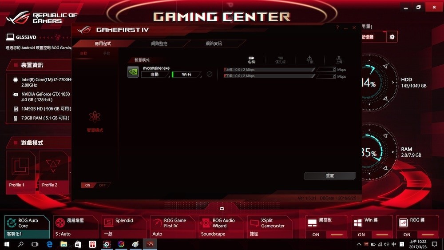Sort the app list by 名稱
Image resolution: width=444 pixels, height=250 pixels.
pyautogui.click(x=251, y=60)
